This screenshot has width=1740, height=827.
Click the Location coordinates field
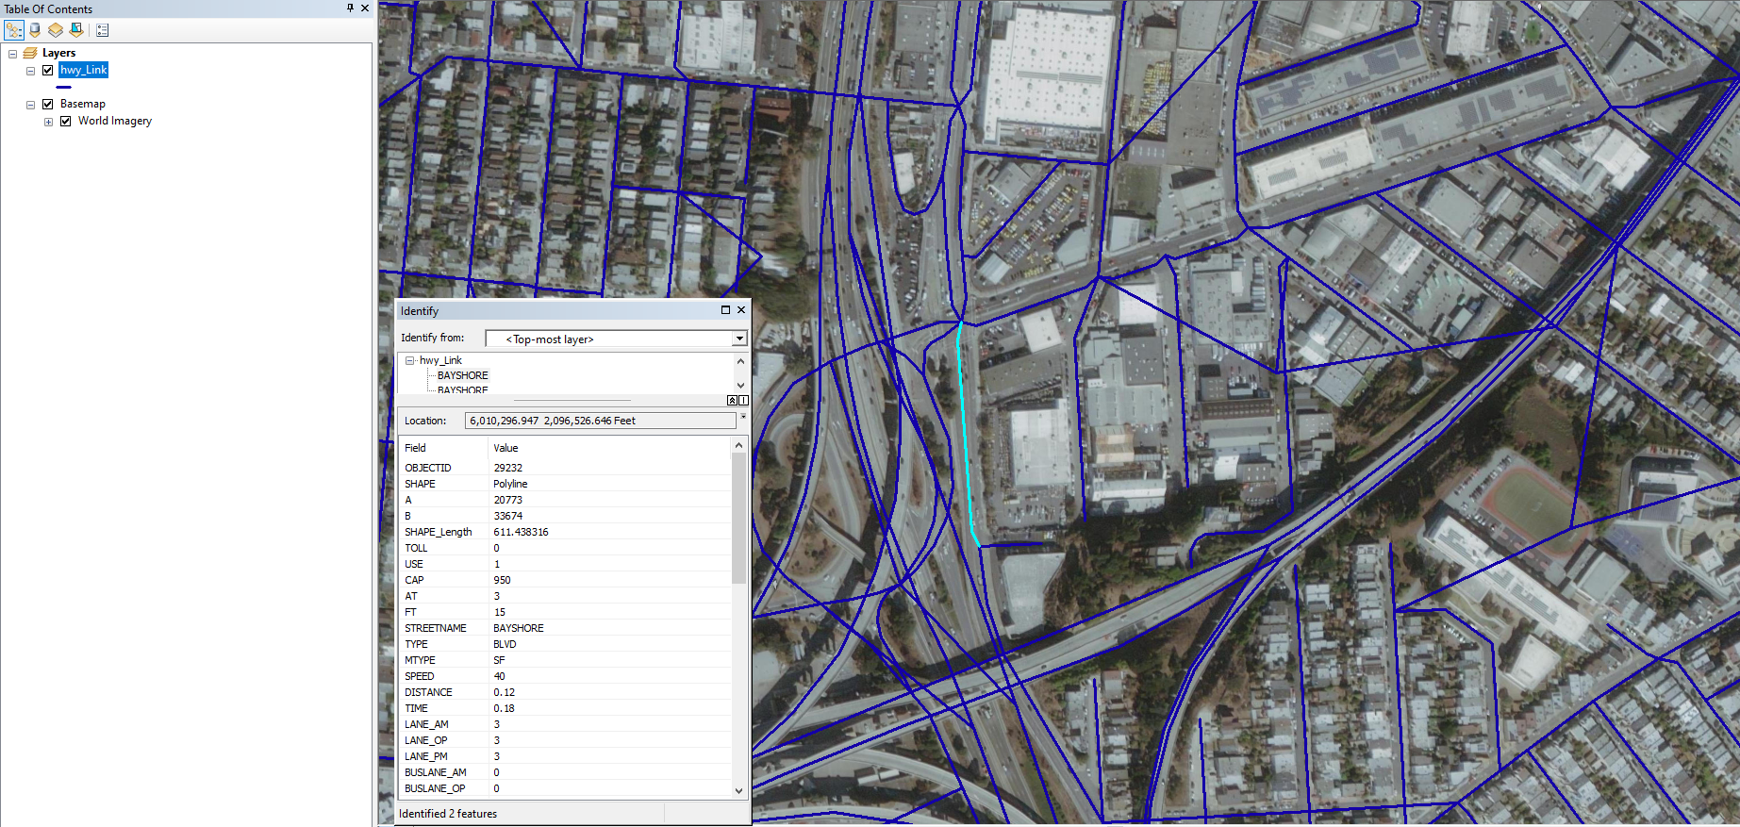coord(600,421)
